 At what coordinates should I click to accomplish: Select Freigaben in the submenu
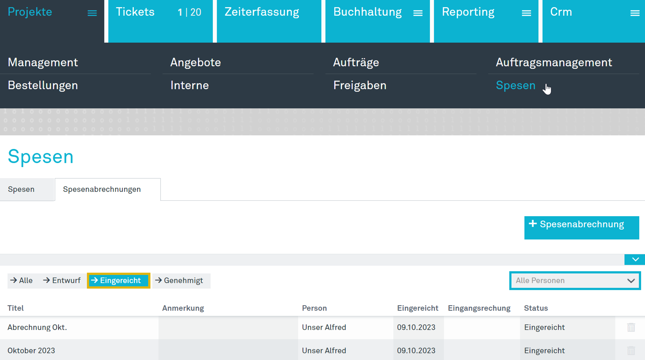coord(360,85)
